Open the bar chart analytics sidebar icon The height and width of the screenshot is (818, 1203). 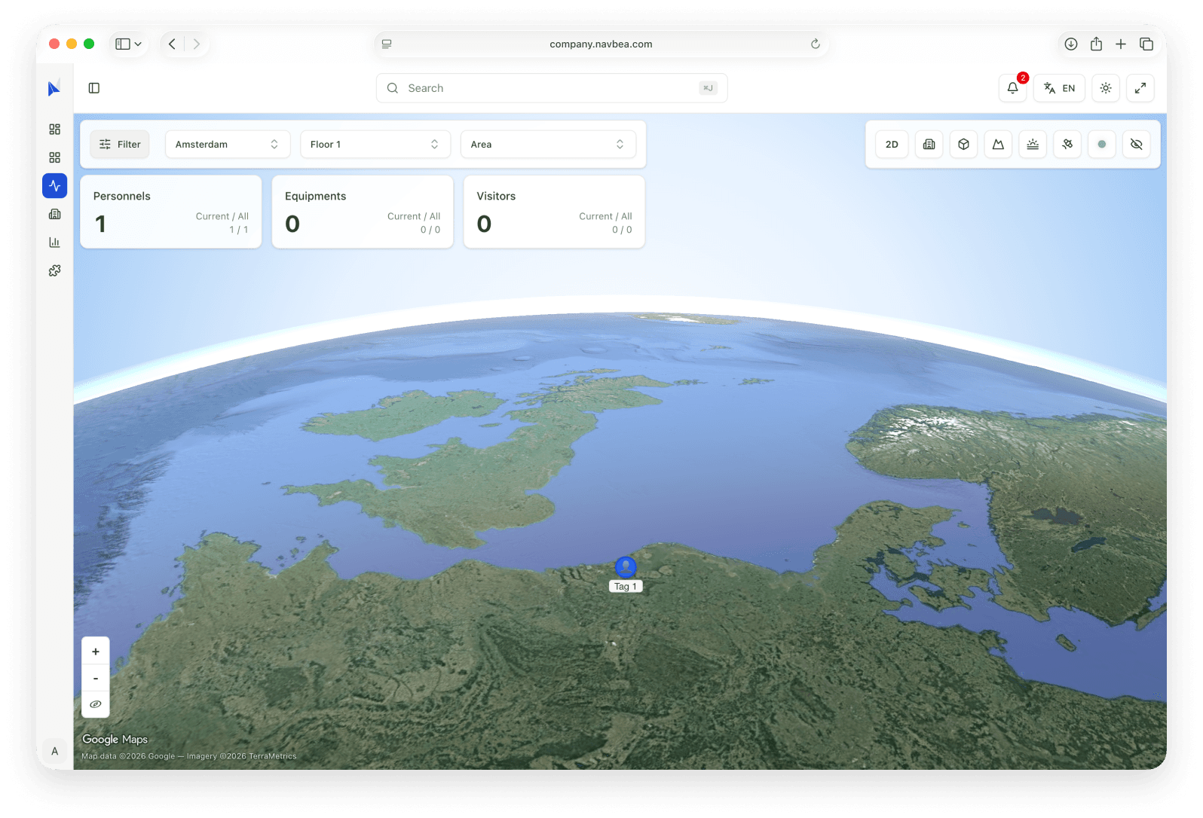coord(54,243)
